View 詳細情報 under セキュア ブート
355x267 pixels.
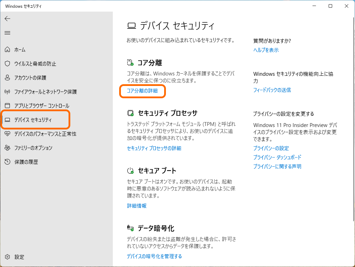136,206
